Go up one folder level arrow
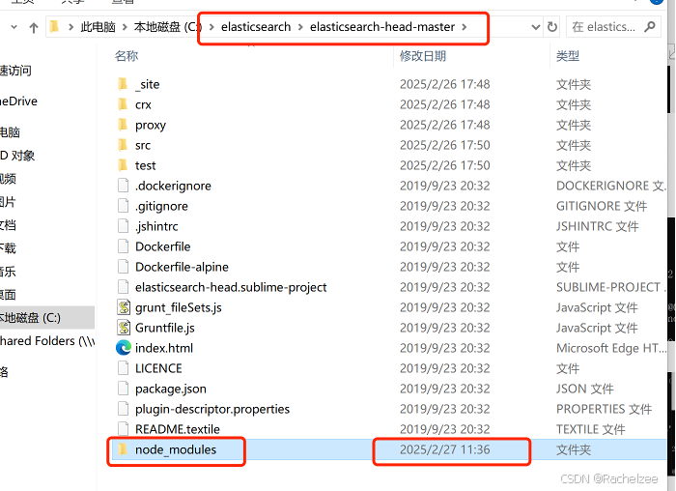Viewport: 676px width, 491px height. tap(34, 28)
